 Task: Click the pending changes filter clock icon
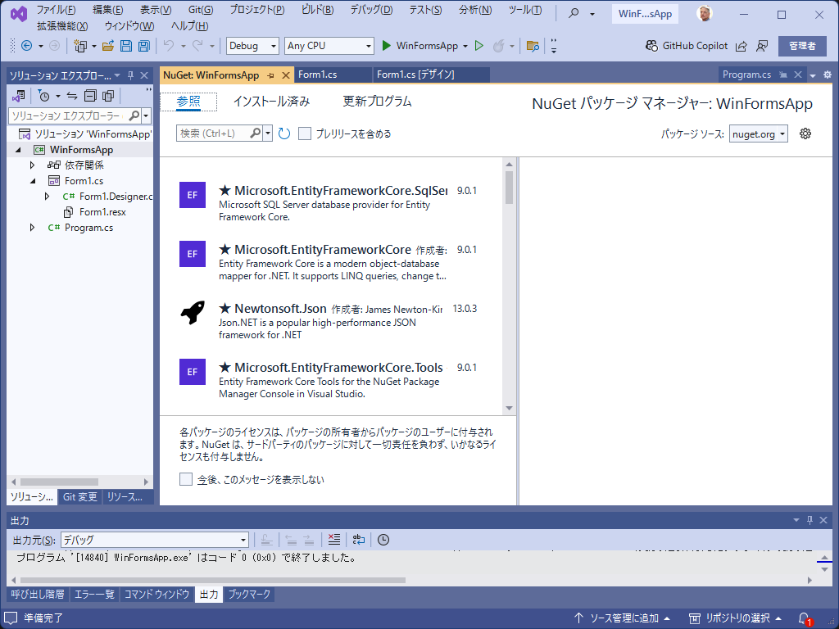click(x=44, y=97)
